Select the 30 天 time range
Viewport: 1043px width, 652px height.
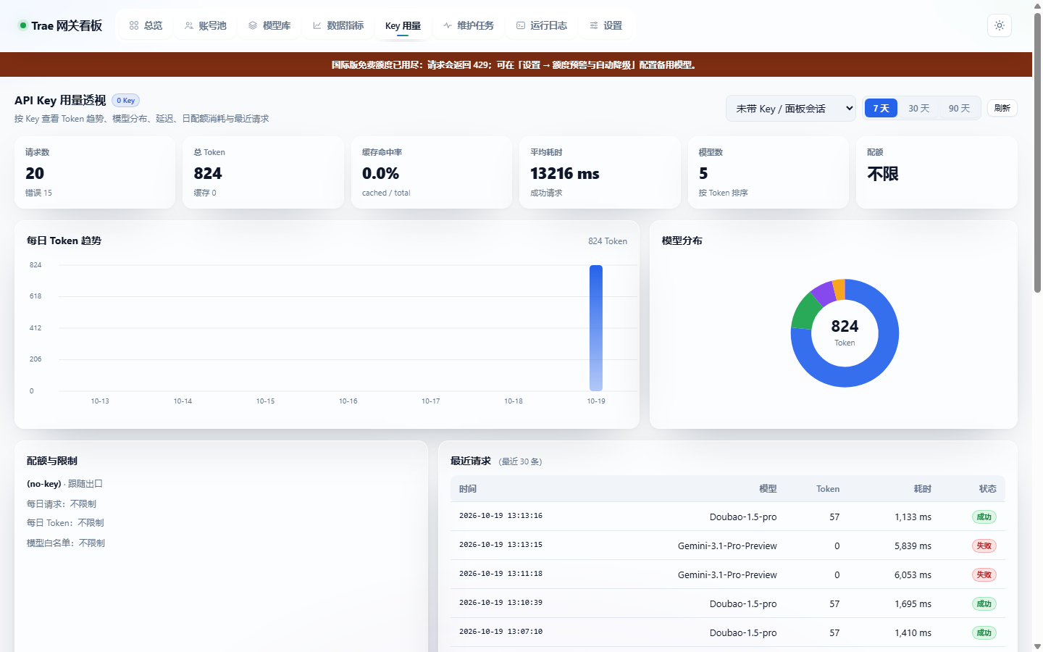click(919, 108)
